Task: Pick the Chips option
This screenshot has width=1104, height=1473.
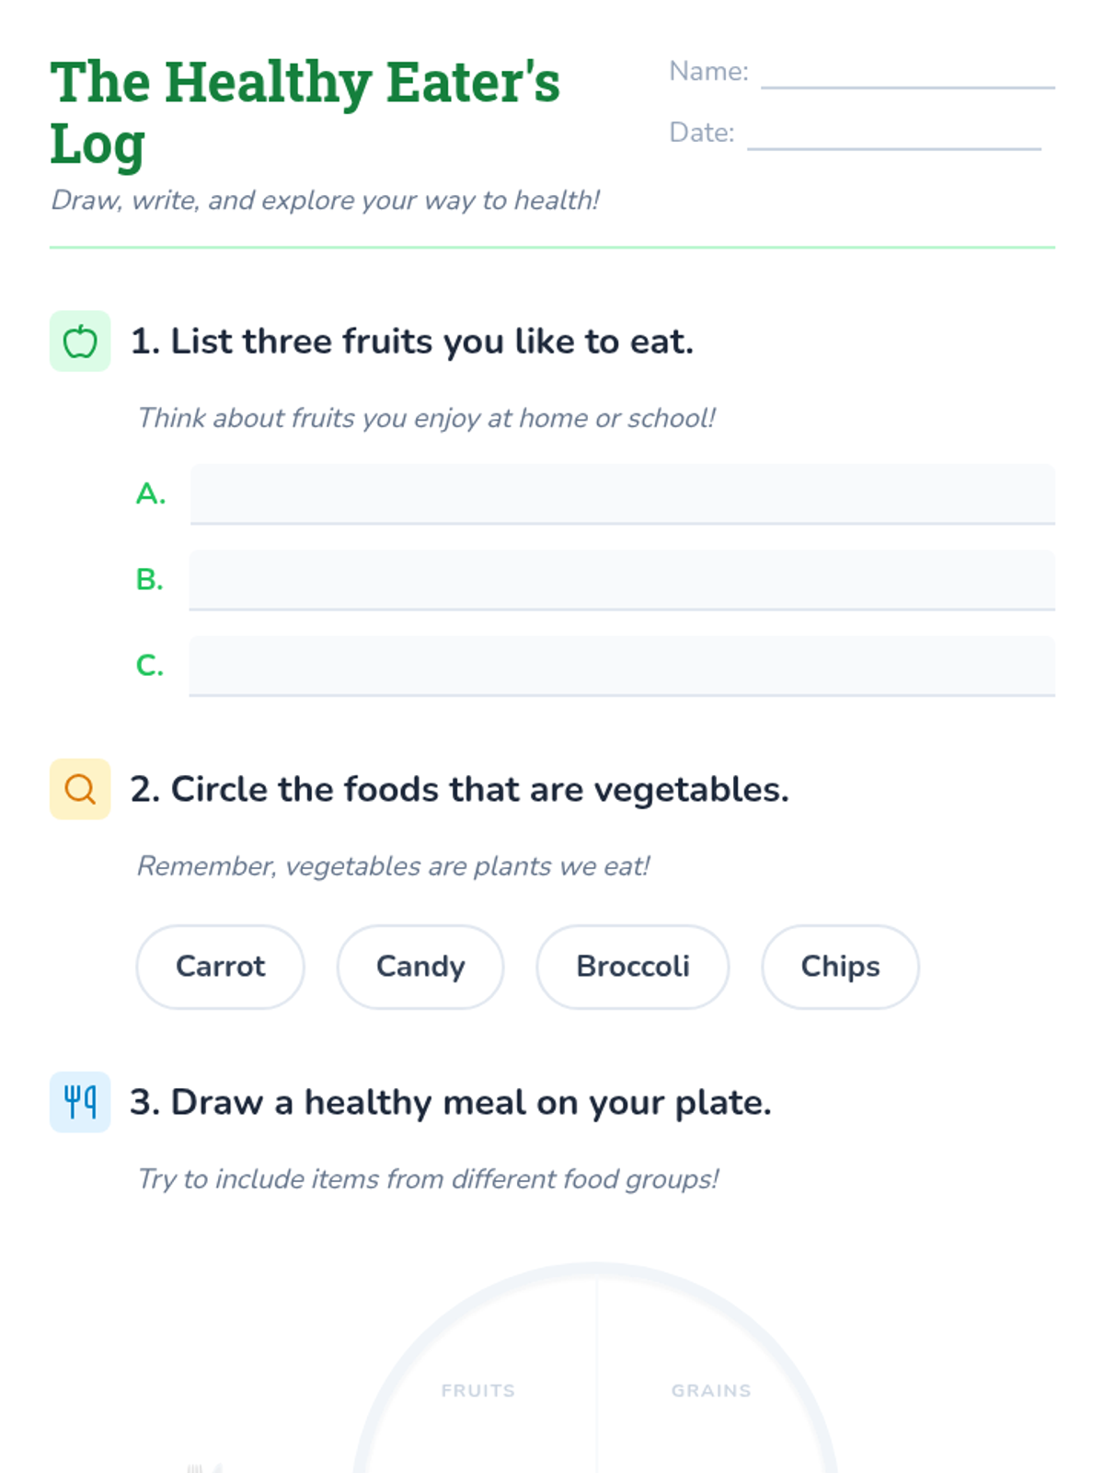Action: (840, 967)
